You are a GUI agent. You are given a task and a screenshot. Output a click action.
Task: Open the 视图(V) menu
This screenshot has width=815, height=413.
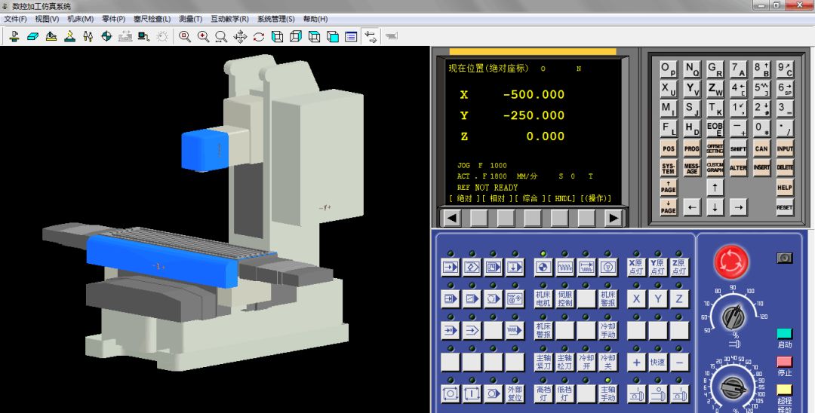[x=48, y=19]
